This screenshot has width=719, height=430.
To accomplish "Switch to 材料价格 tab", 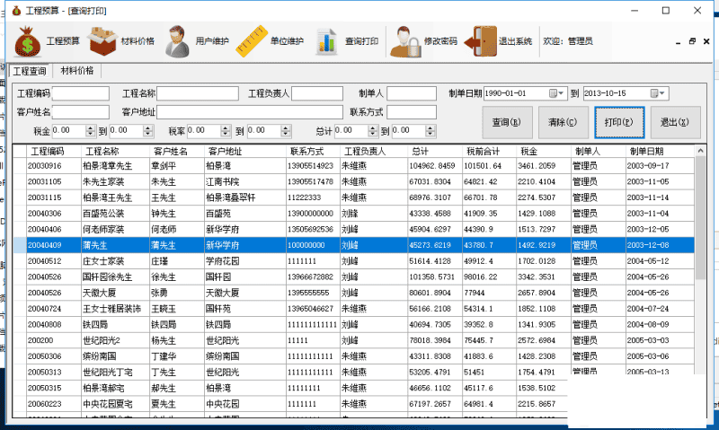I will 77,71.
